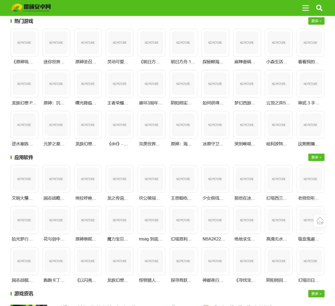
Task: Open the NBA2K22… thumbnail
Action: pyautogui.click(x=215, y=220)
